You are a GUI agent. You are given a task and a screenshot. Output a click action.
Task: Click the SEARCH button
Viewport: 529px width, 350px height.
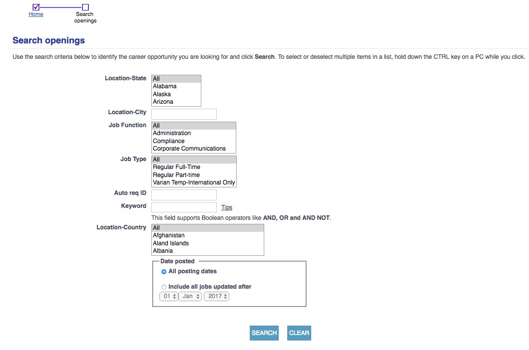(x=264, y=333)
